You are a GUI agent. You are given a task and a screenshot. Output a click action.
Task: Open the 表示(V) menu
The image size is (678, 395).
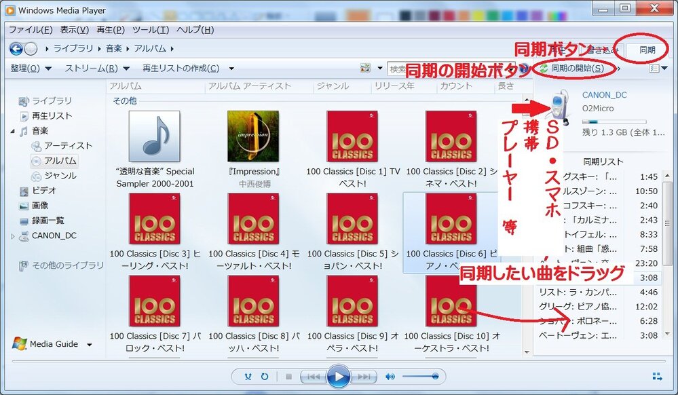point(75,30)
